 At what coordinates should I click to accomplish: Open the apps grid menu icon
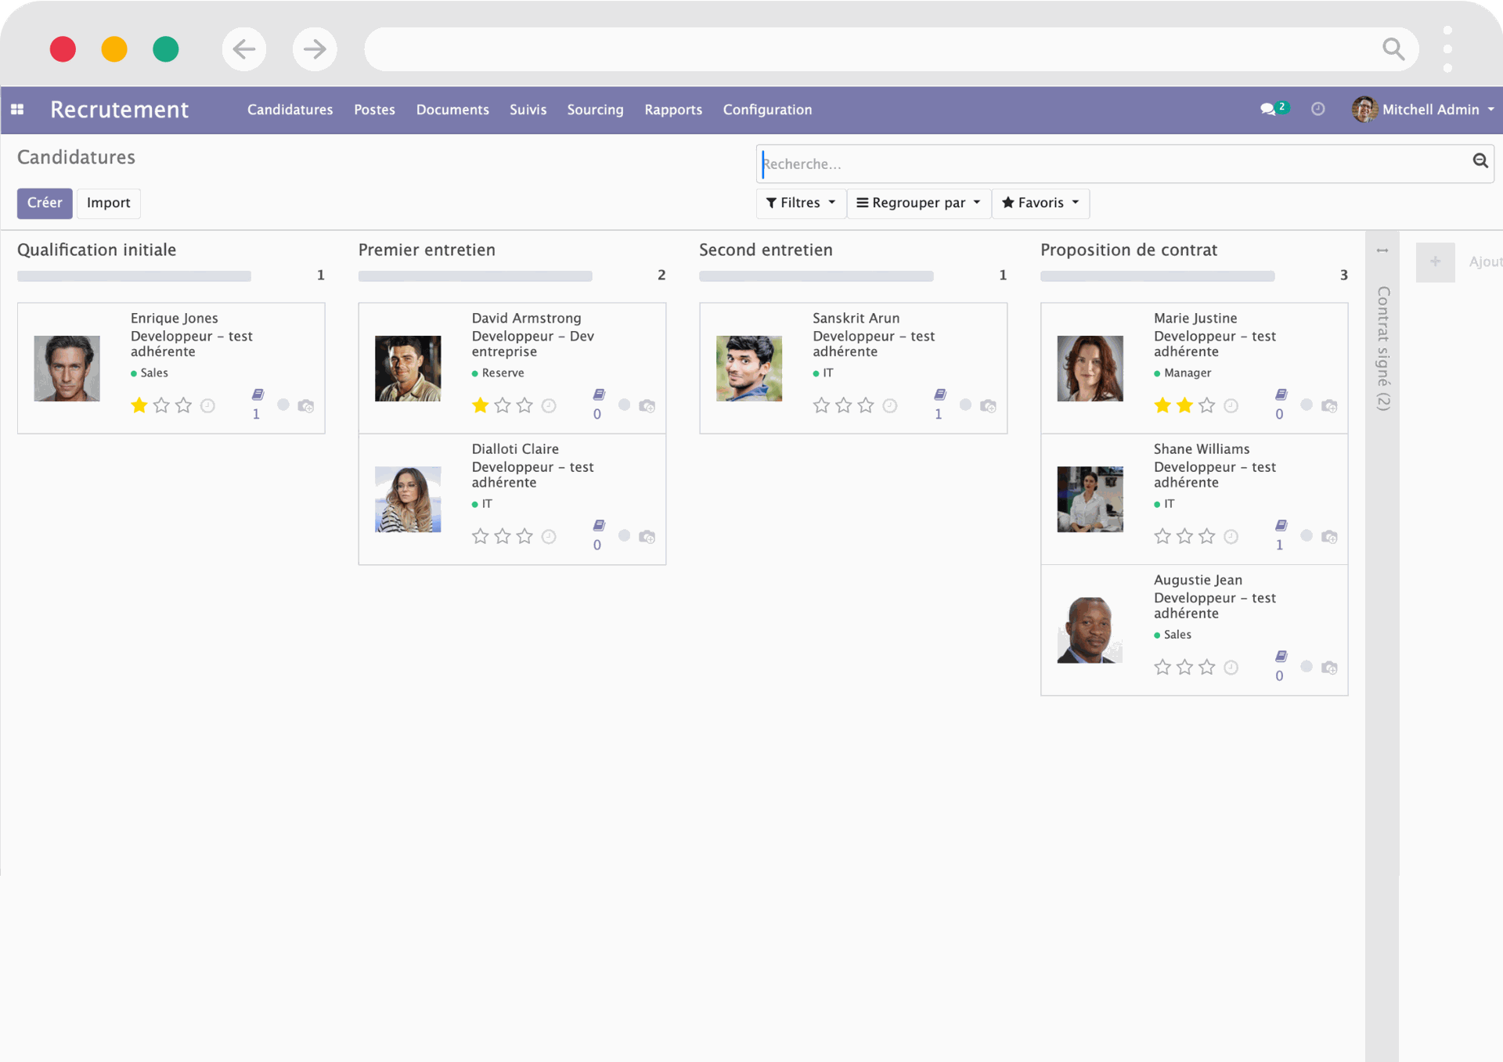17,110
